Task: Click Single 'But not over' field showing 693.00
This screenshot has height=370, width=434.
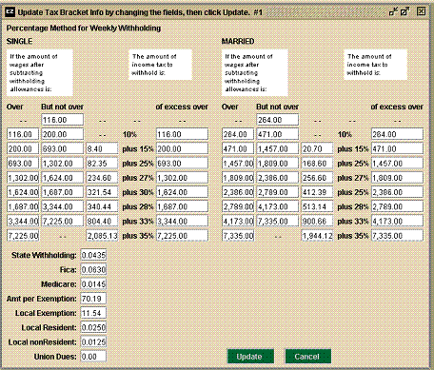Action: [x=62, y=148]
